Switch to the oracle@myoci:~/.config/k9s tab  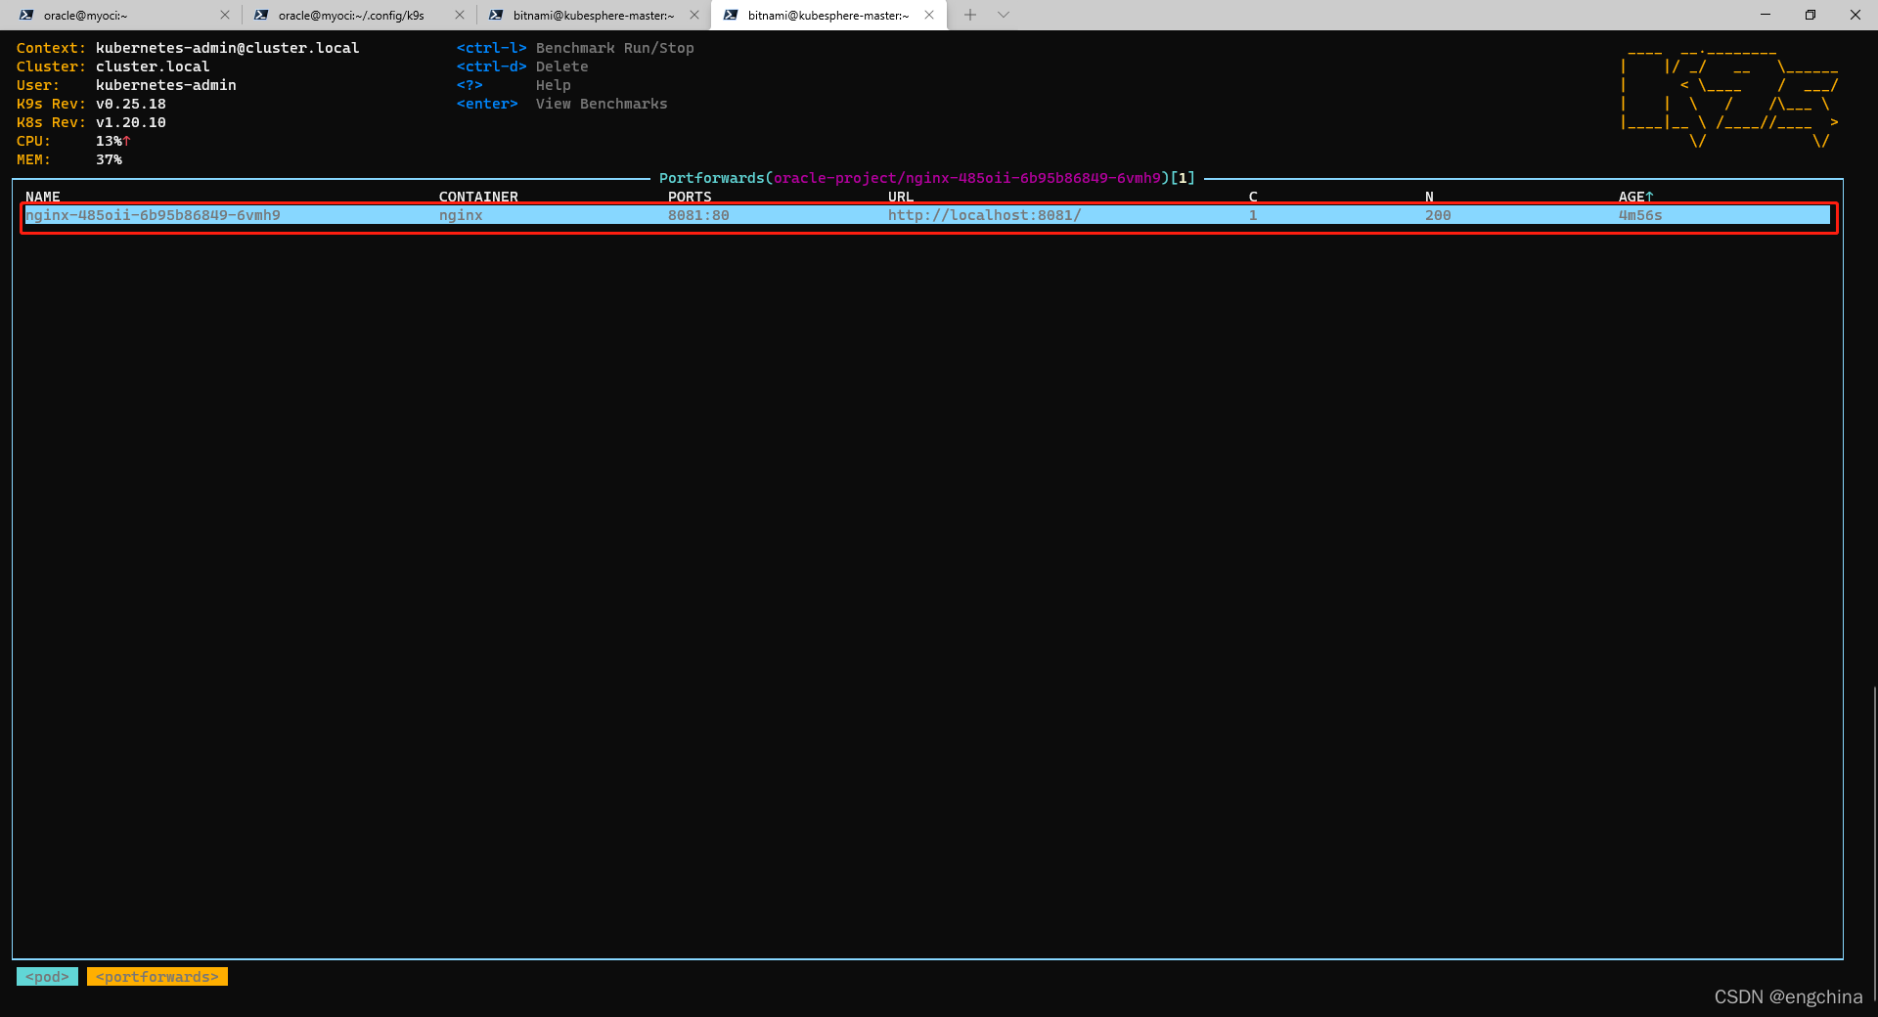(354, 15)
